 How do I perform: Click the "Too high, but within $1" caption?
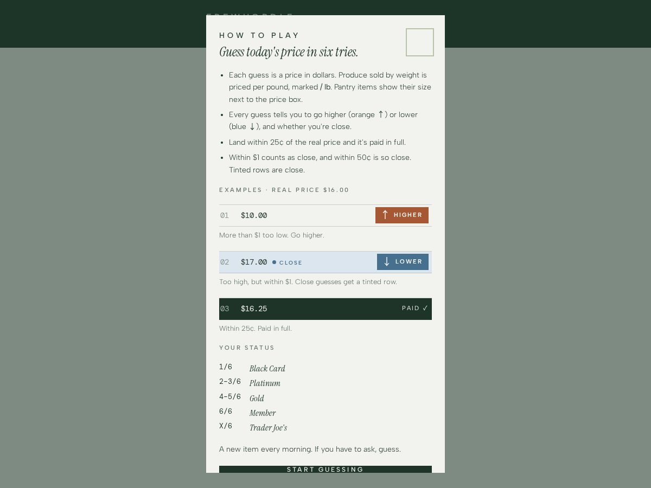308,282
